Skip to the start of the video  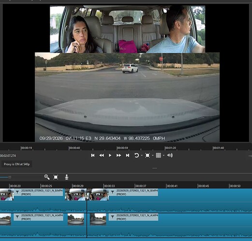(93, 155)
